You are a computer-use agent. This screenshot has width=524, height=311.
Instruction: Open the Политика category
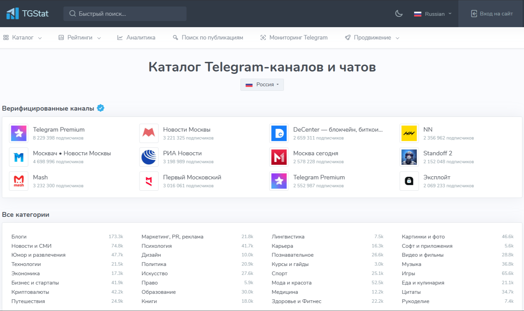(x=154, y=264)
